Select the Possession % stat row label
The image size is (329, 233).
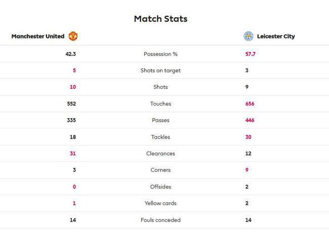(160, 54)
